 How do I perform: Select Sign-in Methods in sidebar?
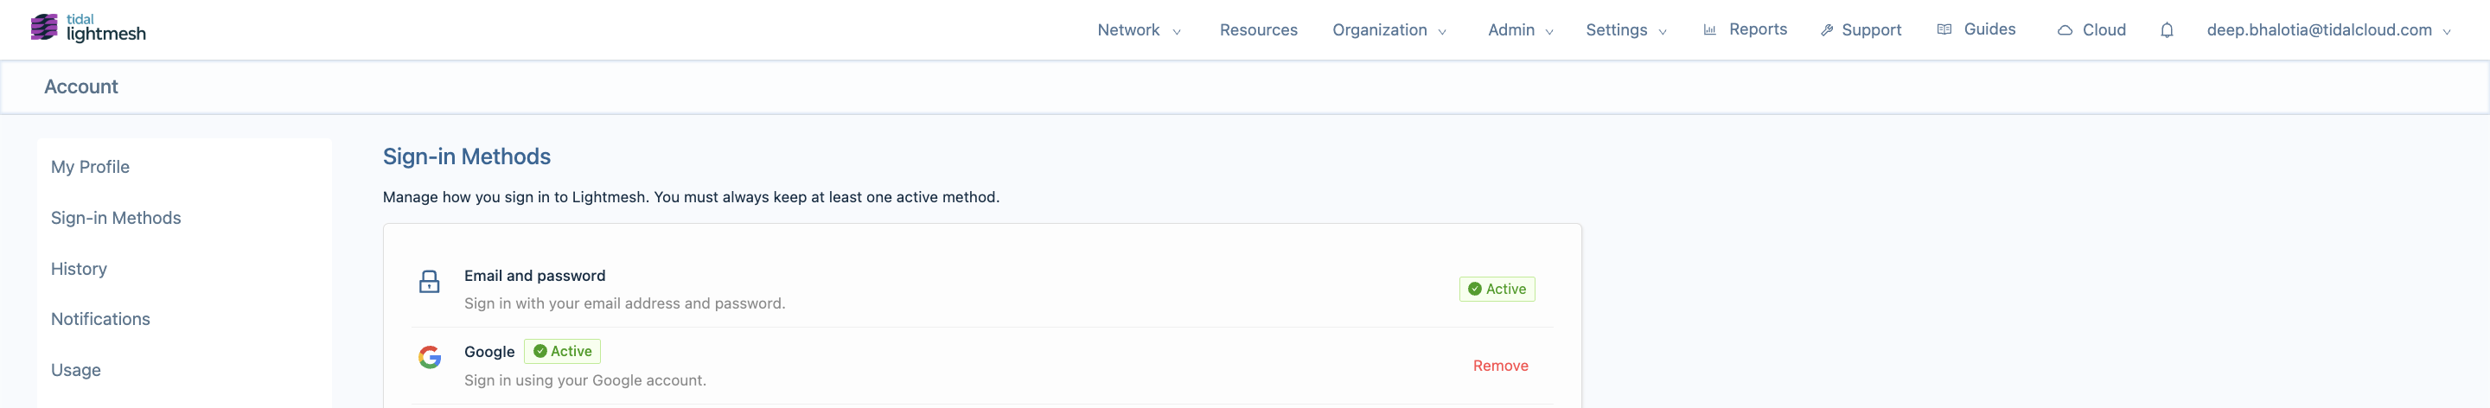coord(116,218)
